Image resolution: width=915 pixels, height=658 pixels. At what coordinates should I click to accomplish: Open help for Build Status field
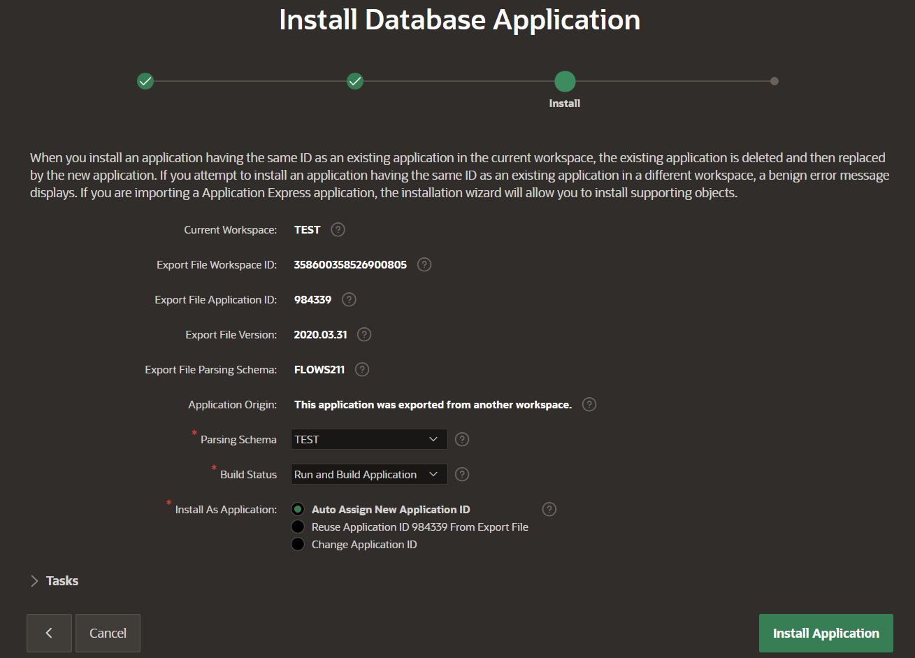(462, 474)
